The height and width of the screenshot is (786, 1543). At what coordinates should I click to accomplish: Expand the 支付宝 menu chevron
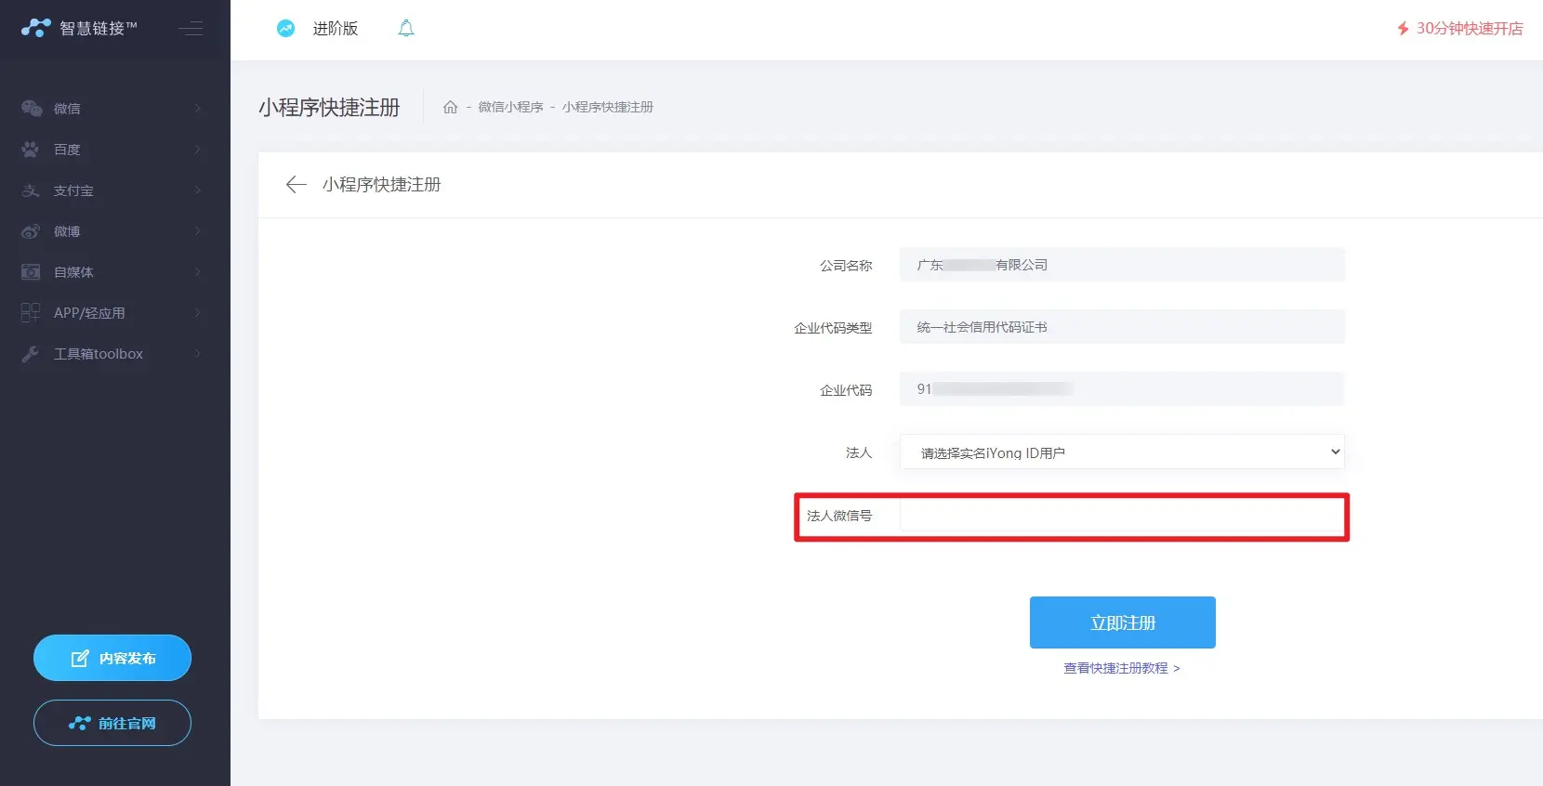click(x=197, y=190)
